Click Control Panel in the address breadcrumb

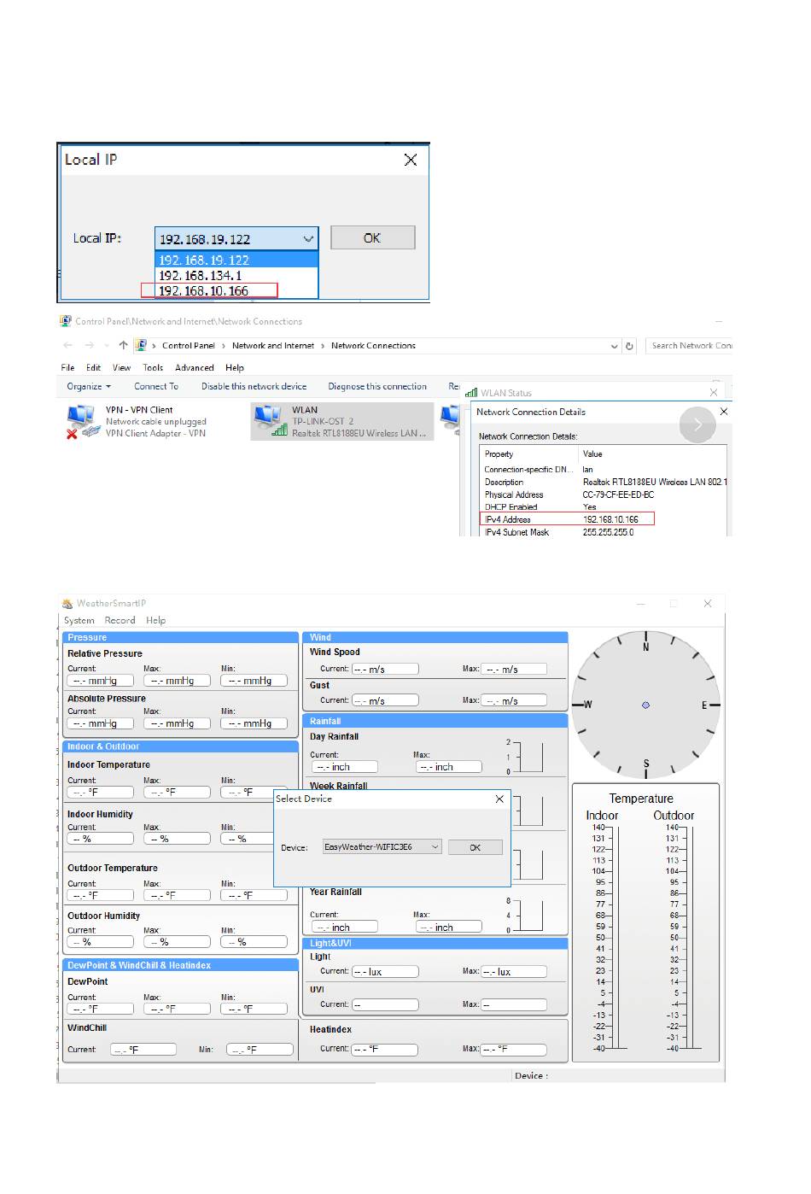(x=189, y=346)
